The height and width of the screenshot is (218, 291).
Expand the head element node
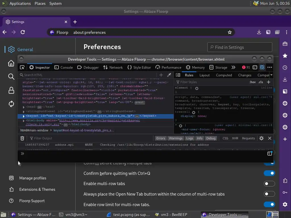(x=24, y=107)
